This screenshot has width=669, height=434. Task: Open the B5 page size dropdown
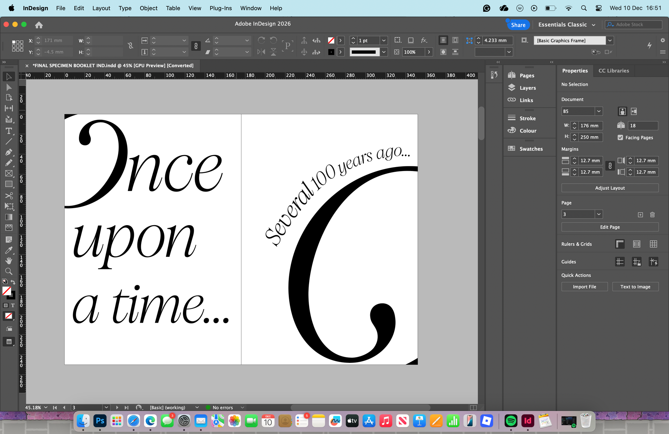(x=598, y=111)
